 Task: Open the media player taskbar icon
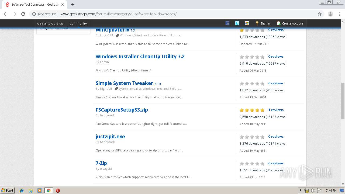[40, 190]
